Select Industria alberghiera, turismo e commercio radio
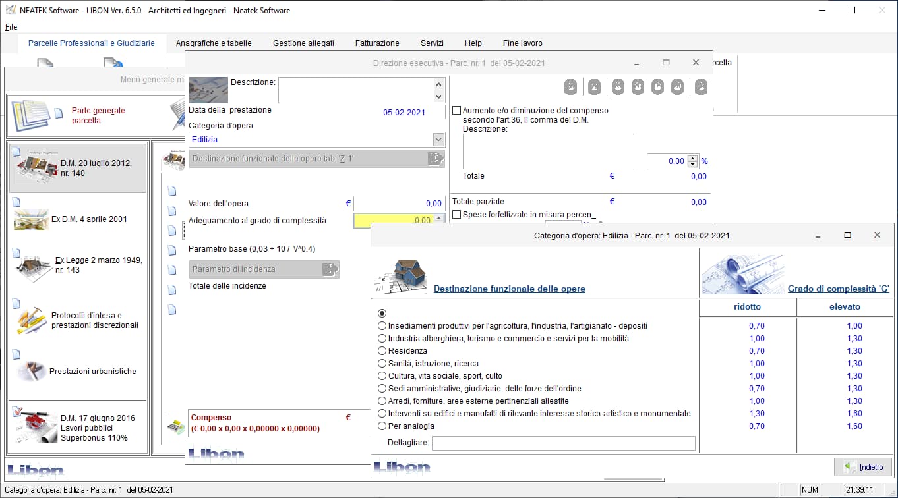 (382, 338)
